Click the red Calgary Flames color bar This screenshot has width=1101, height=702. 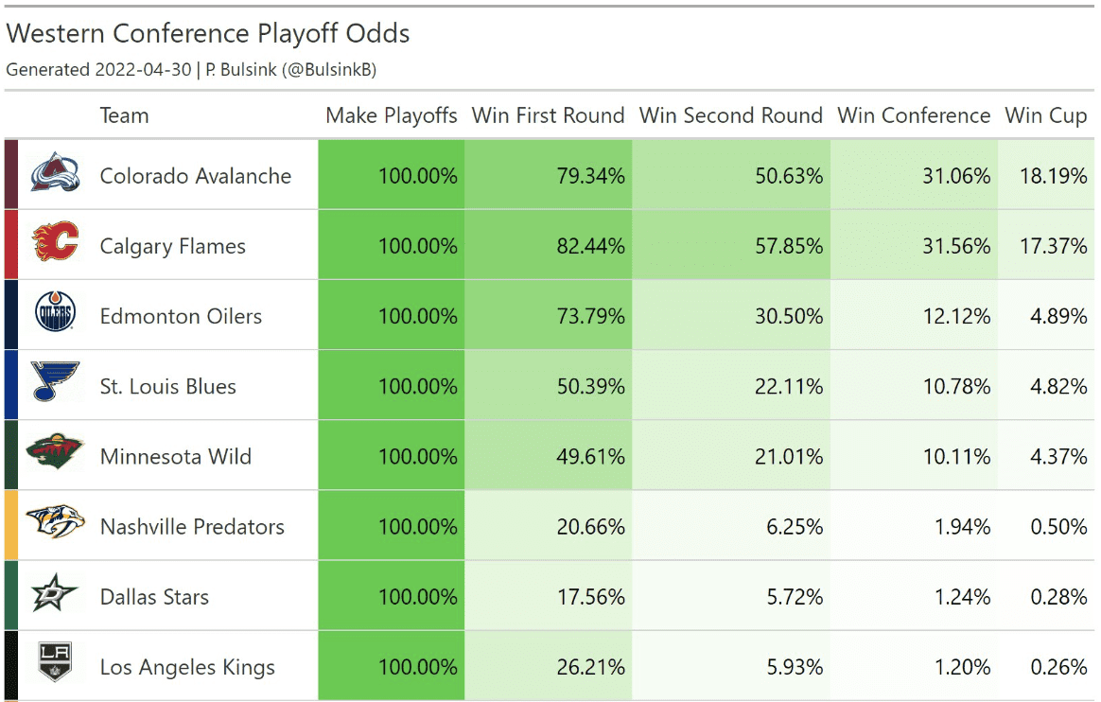(10, 245)
